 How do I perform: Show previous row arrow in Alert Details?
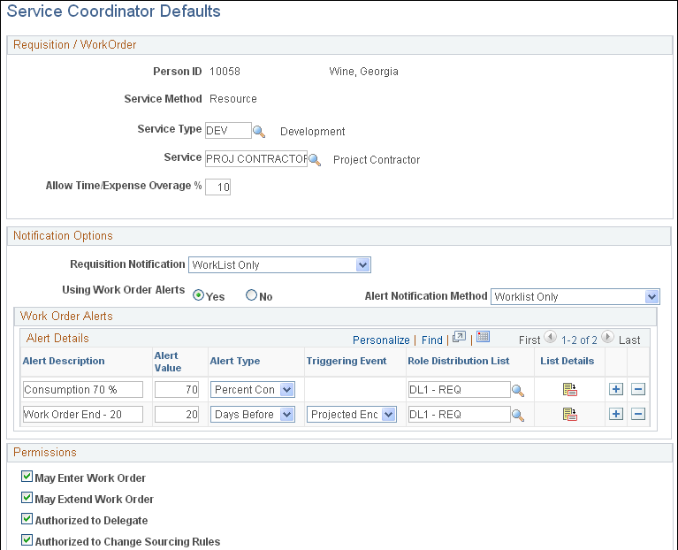550,336
